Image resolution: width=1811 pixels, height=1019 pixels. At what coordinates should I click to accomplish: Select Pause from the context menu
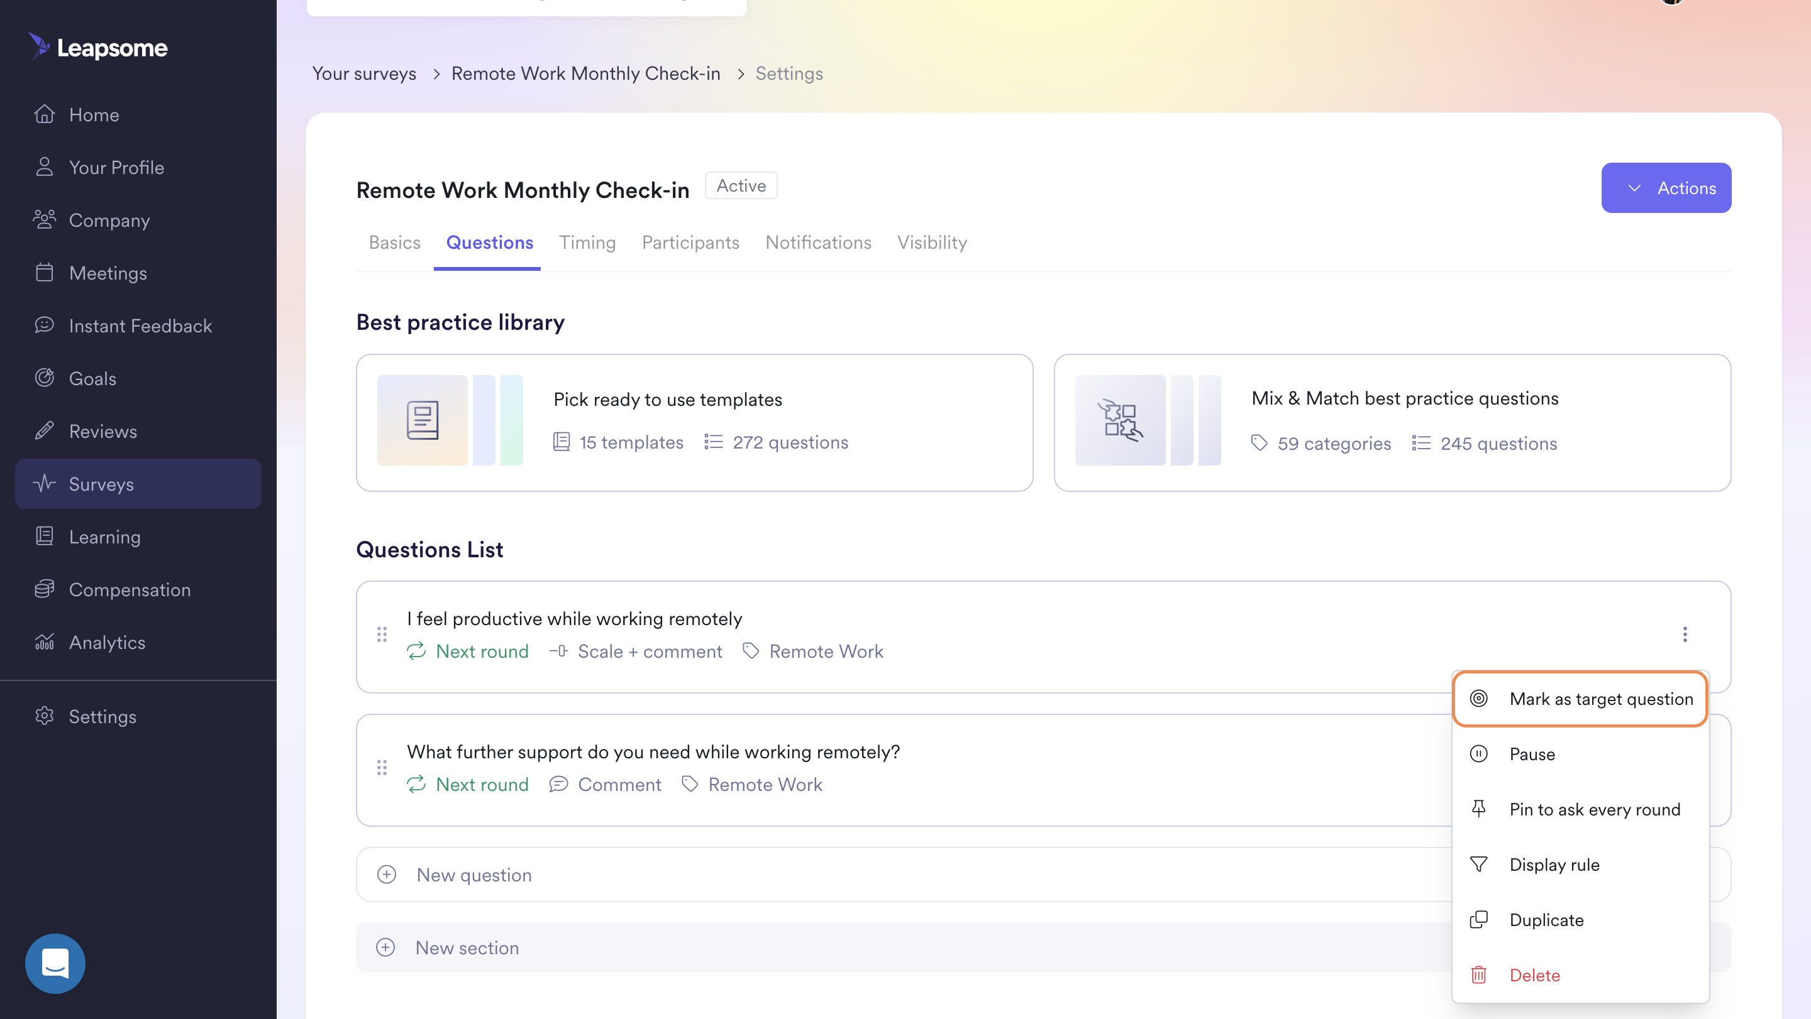click(x=1580, y=753)
